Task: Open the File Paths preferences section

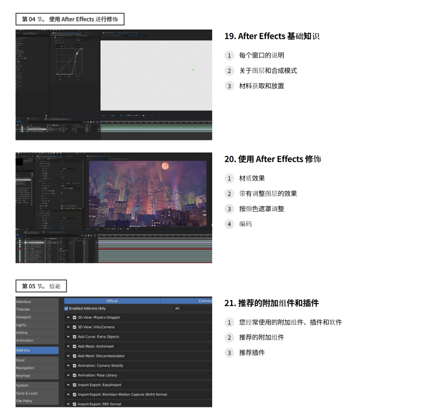Action: 37,401
